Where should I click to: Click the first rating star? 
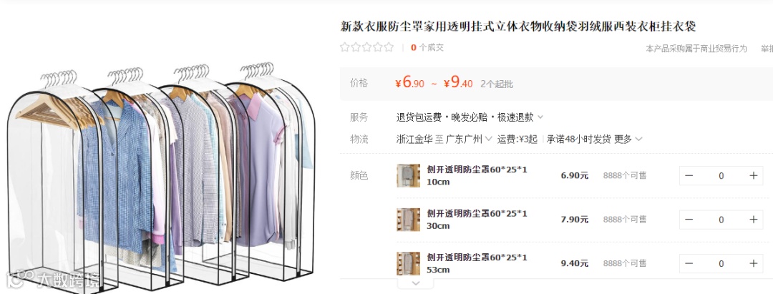345,47
